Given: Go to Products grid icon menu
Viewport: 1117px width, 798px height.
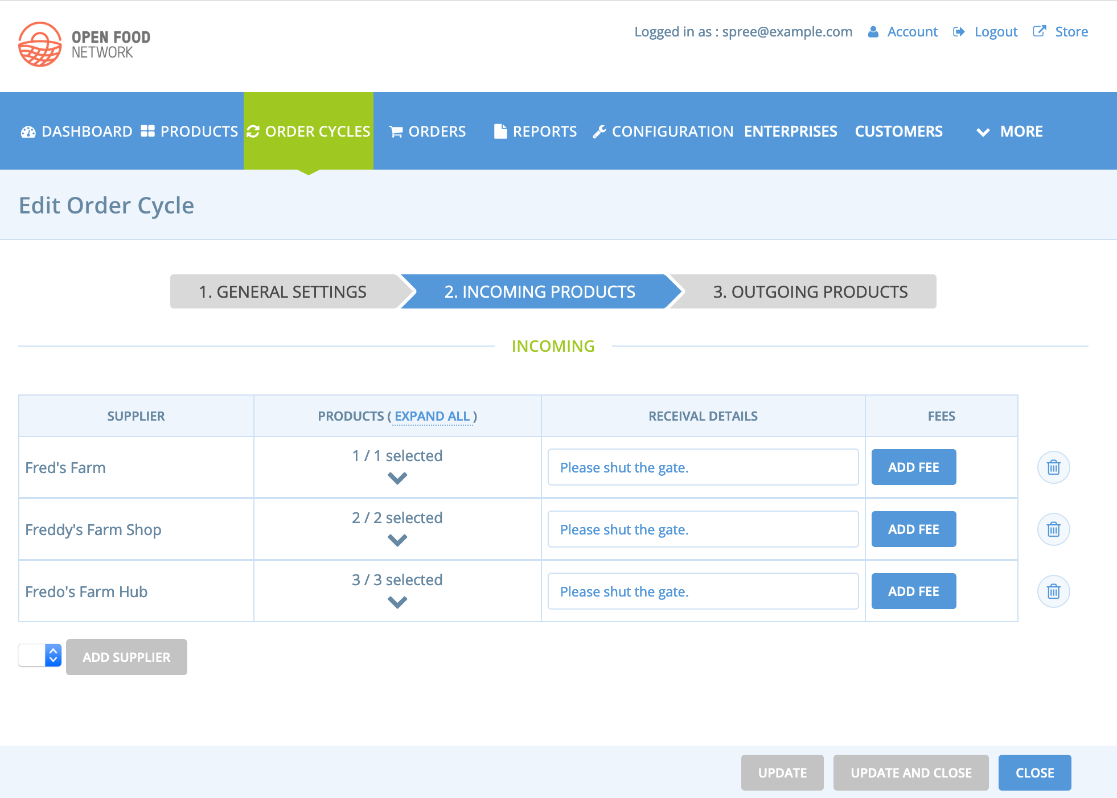Looking at the screenshot, I should pos(148,131).
